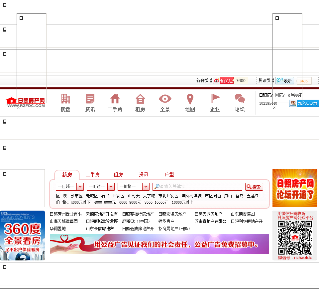Filter by region 大学城
This screenshot has height=290, width=319.
click(x=149, y=196)
